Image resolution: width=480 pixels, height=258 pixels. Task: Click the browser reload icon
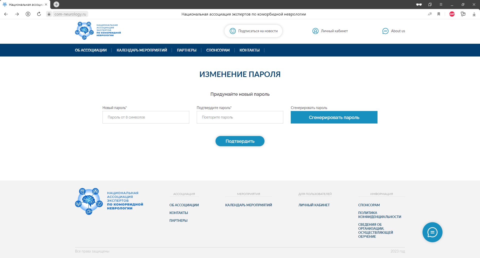click(39, 14)
